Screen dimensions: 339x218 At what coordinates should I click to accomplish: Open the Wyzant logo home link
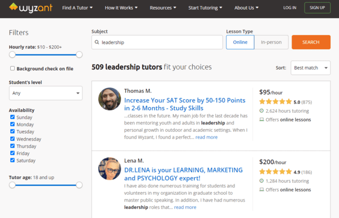tap(31, 8)
